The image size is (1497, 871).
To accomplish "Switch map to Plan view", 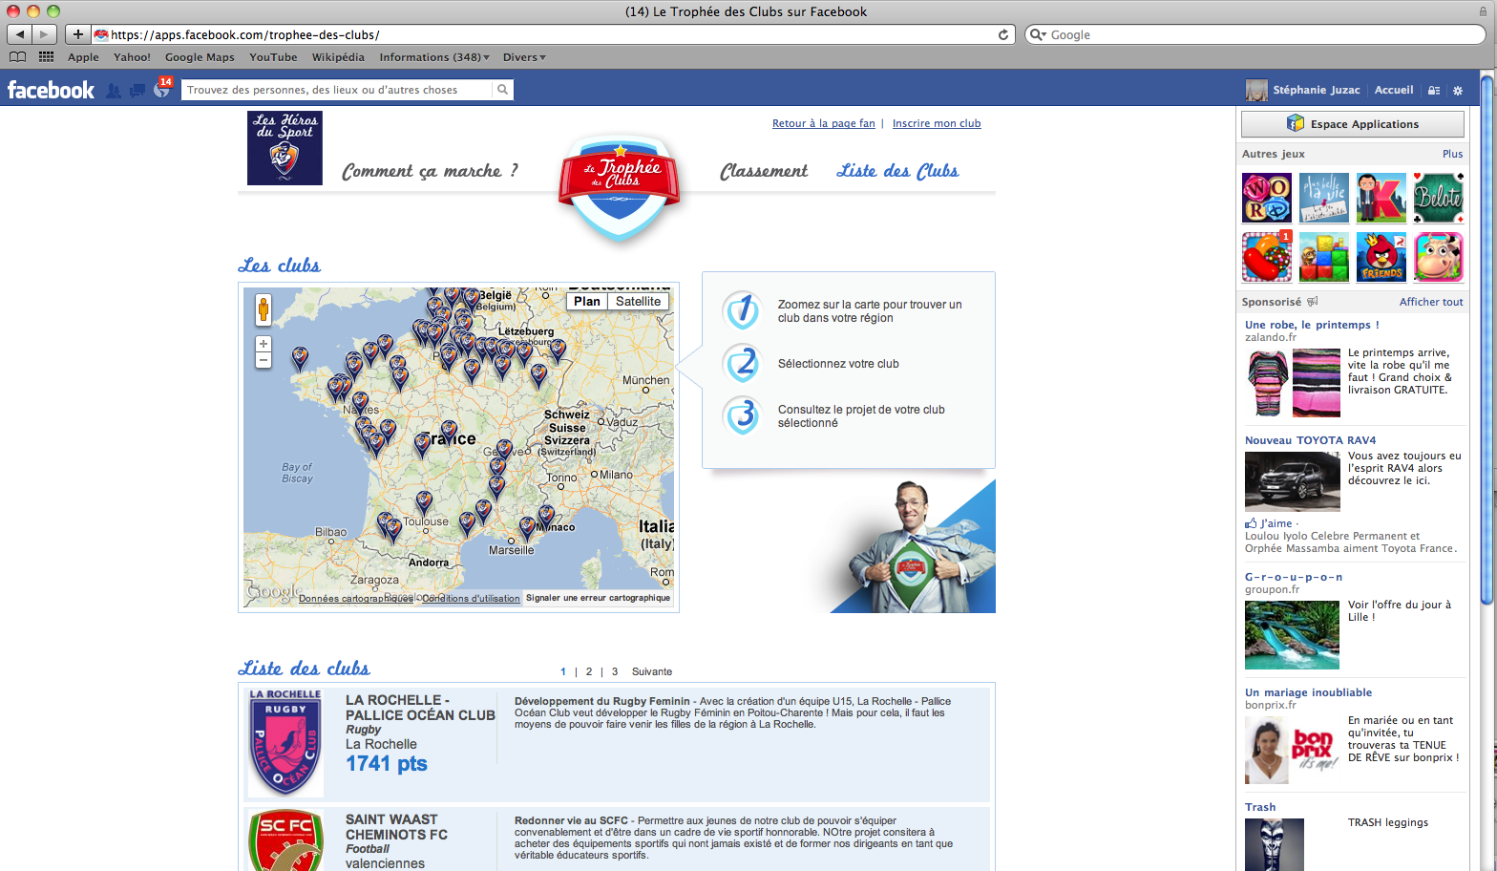I will pyautogui.click(x=587, y=302).
